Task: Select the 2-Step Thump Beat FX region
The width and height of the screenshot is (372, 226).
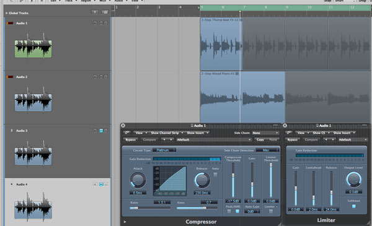Action: [x=221, y=44]
